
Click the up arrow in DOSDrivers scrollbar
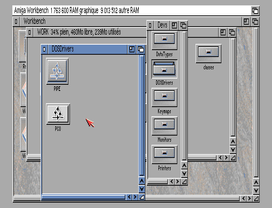142,181
